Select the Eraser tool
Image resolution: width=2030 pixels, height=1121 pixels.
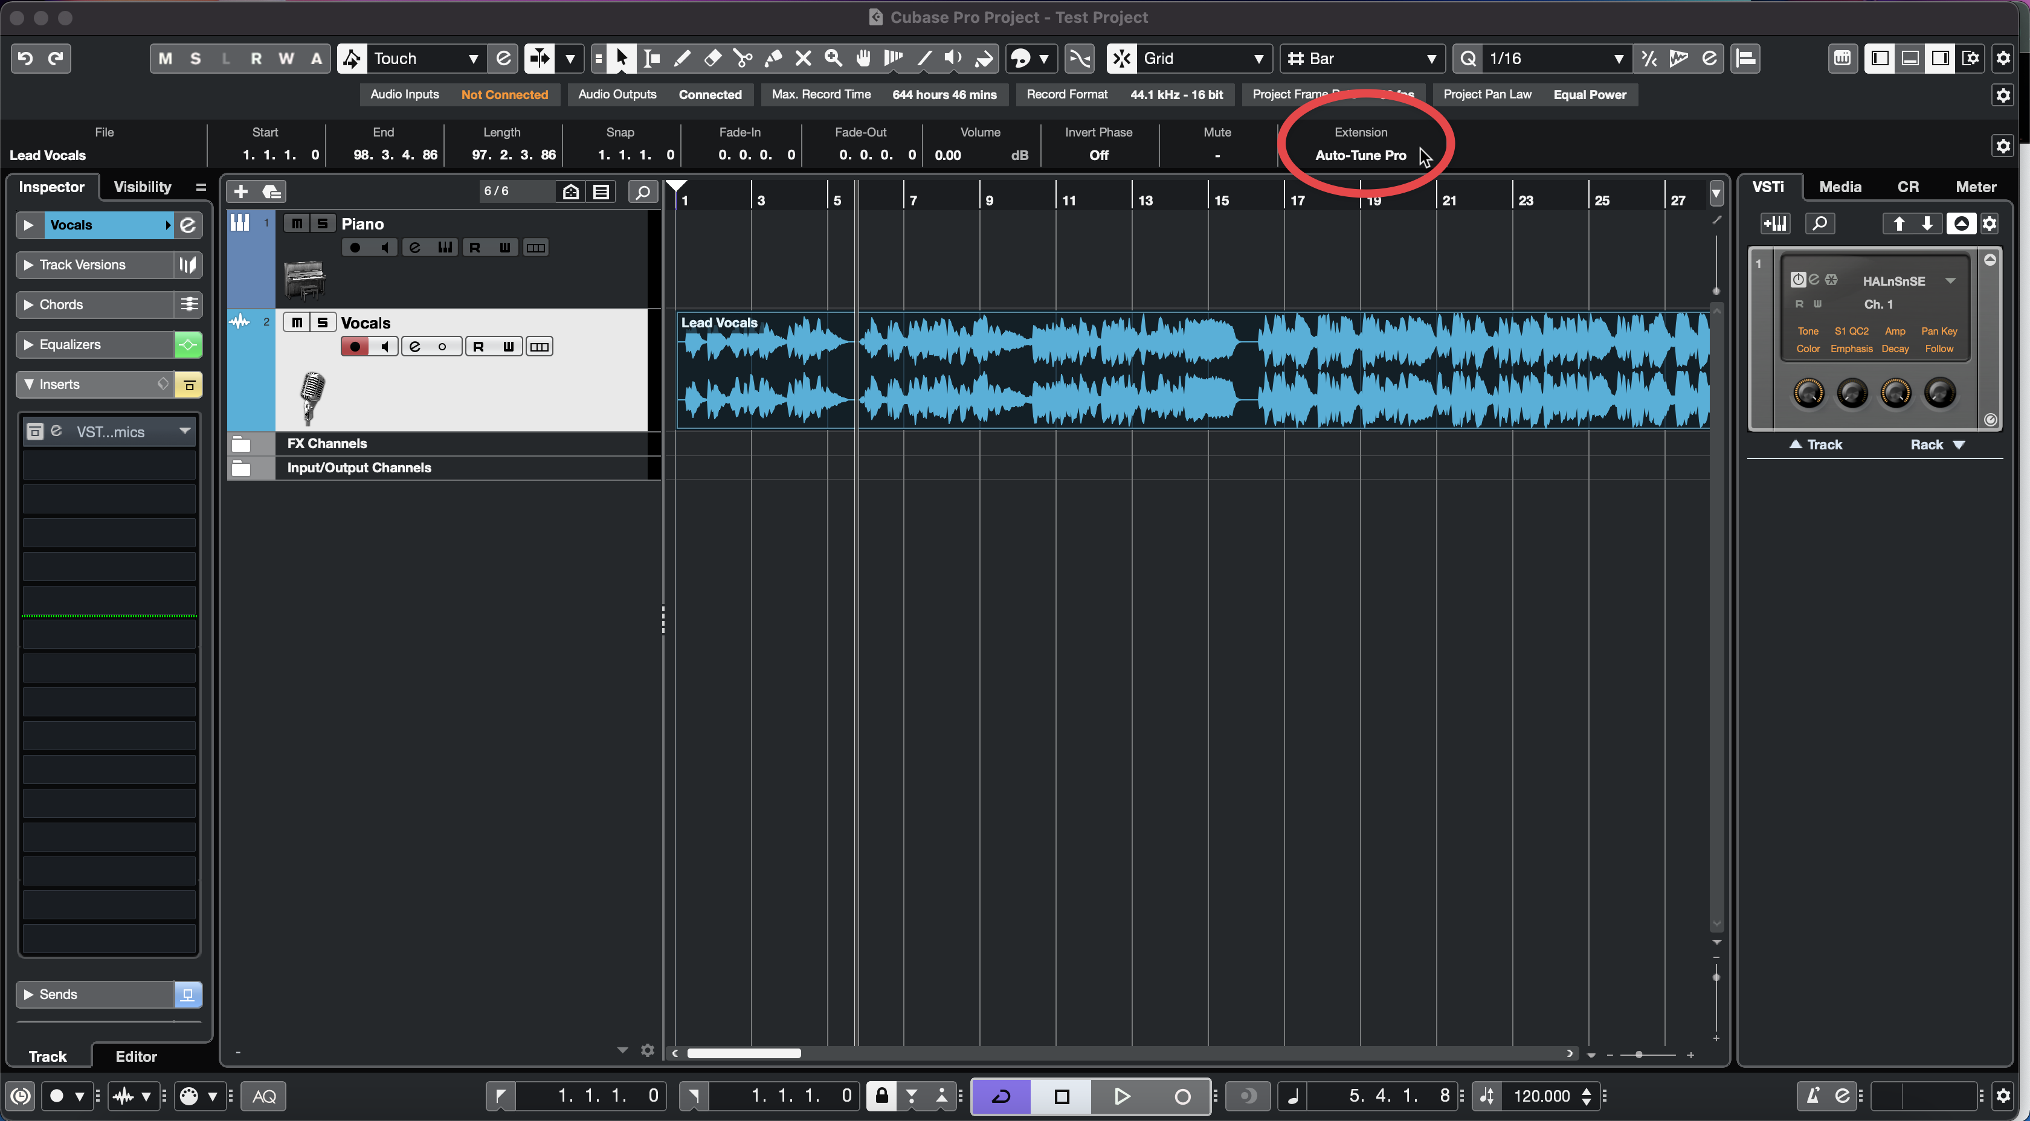(x=713, y=59)
